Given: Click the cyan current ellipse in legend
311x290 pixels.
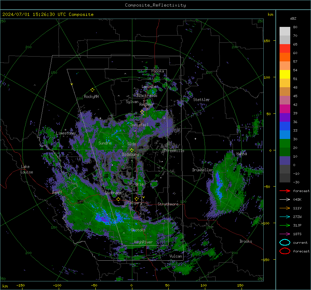Looking at the screenshot, I should tap(285, 242).
